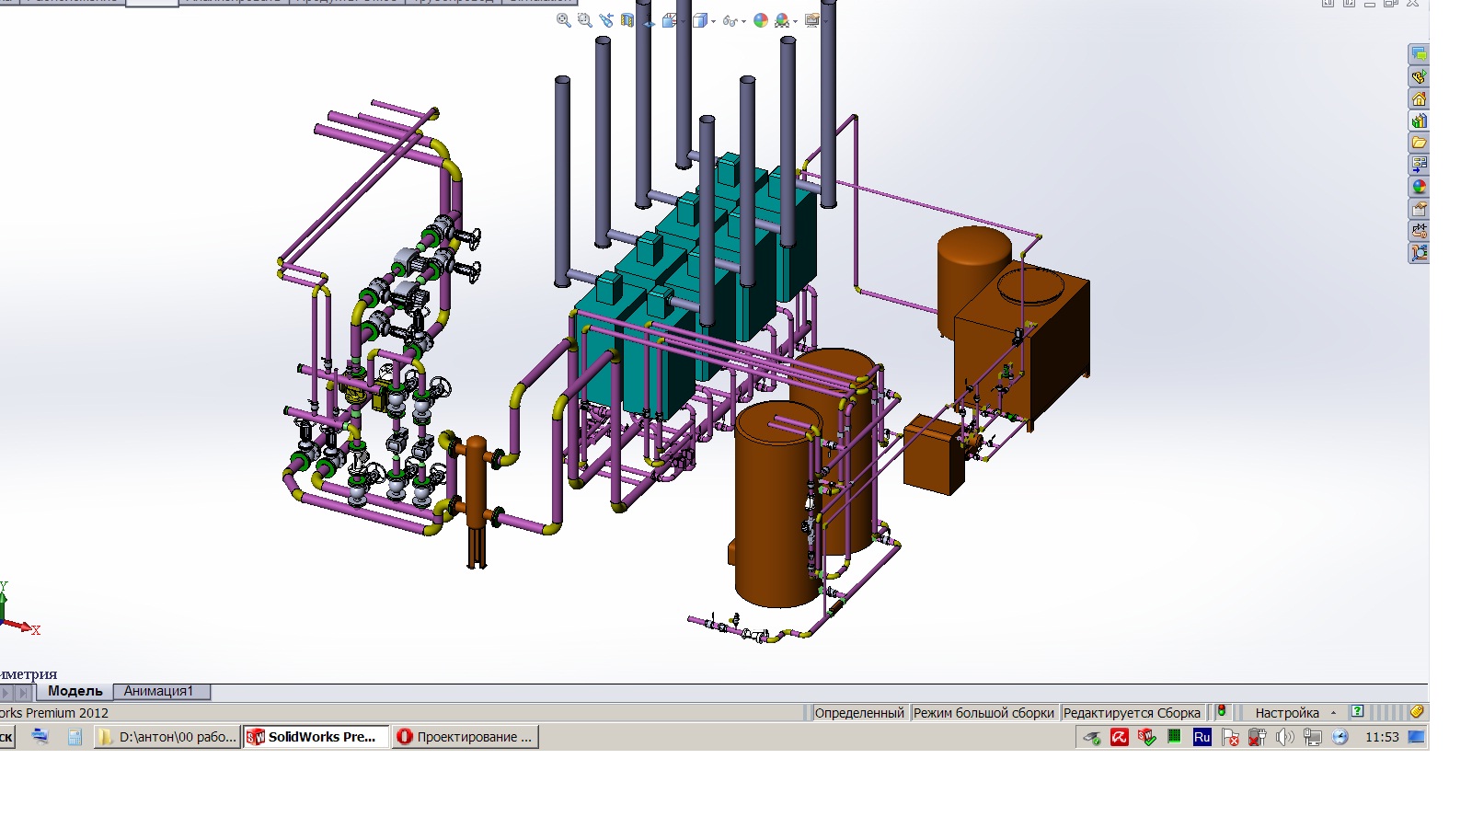
Task: Open the Design Library task pane tab
Action: point(1419,121)
